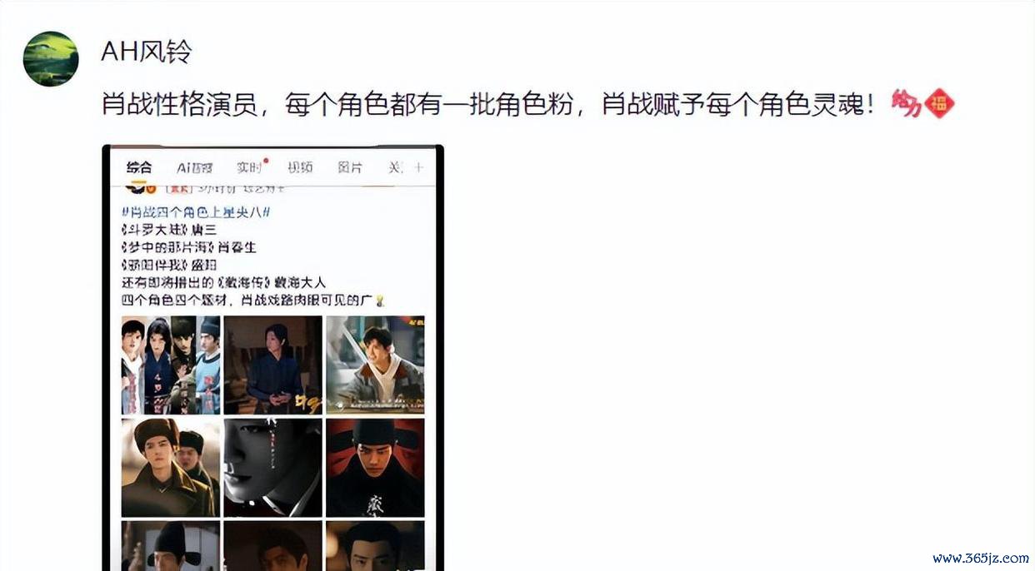Open the black-and-white face close-up thumbnail
Image resolution: width=1035 pixels, height=571 pixels.
pyautogui.click(x=272, y=467)
